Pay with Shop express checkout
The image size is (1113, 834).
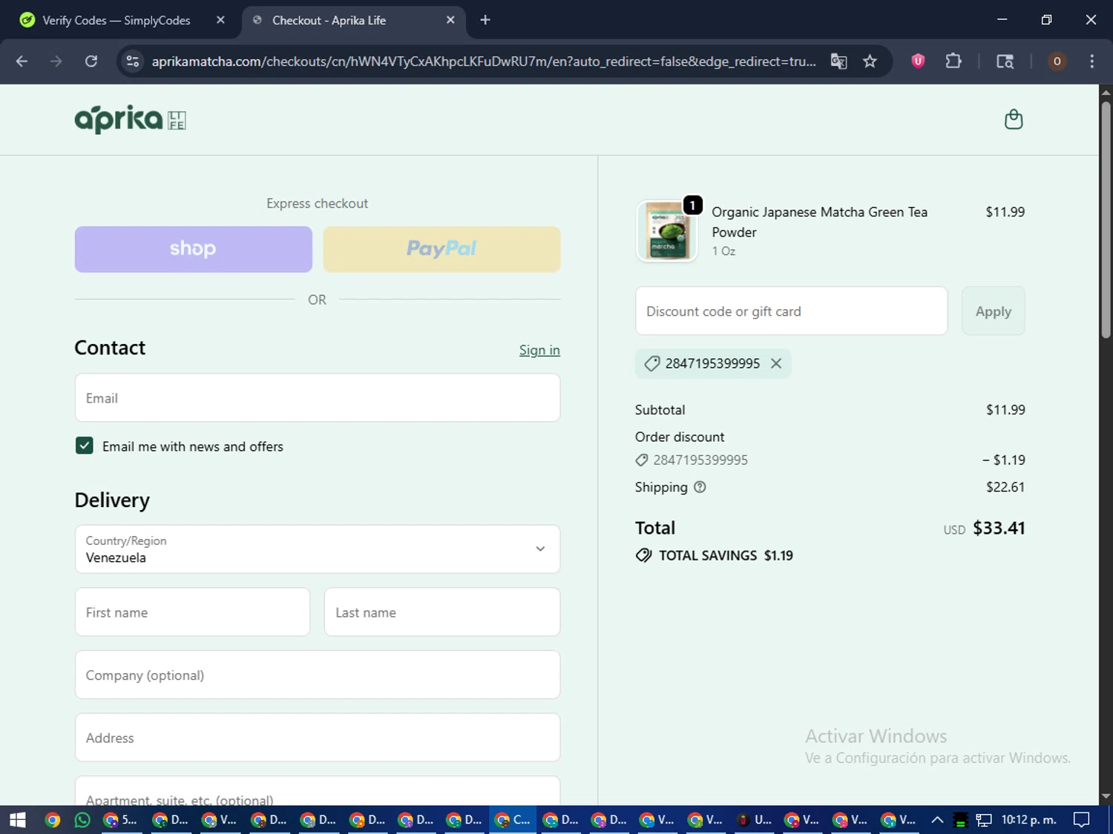(193, 249)
